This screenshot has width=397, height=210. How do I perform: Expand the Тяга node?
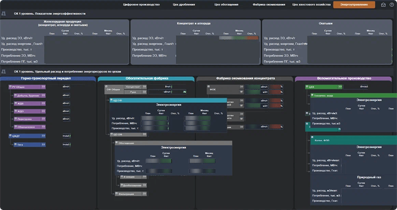tap(16, 144)
